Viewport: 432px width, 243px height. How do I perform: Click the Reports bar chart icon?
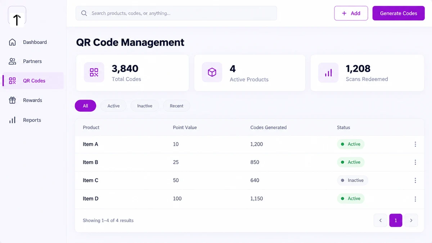point(12,120)
